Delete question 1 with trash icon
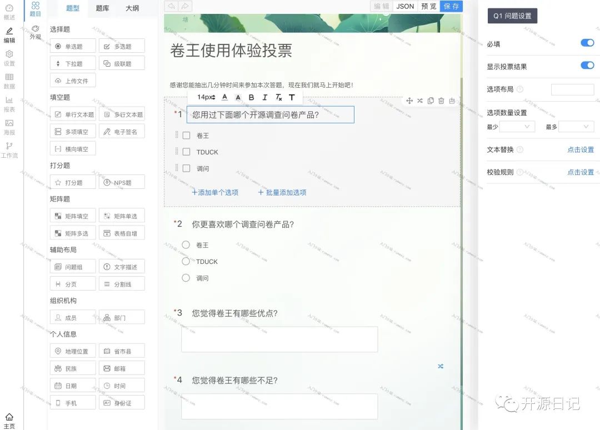 [441, 101]
